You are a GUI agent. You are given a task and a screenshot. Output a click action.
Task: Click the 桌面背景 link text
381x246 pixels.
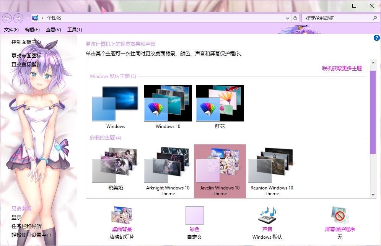[x=122, y=229]
